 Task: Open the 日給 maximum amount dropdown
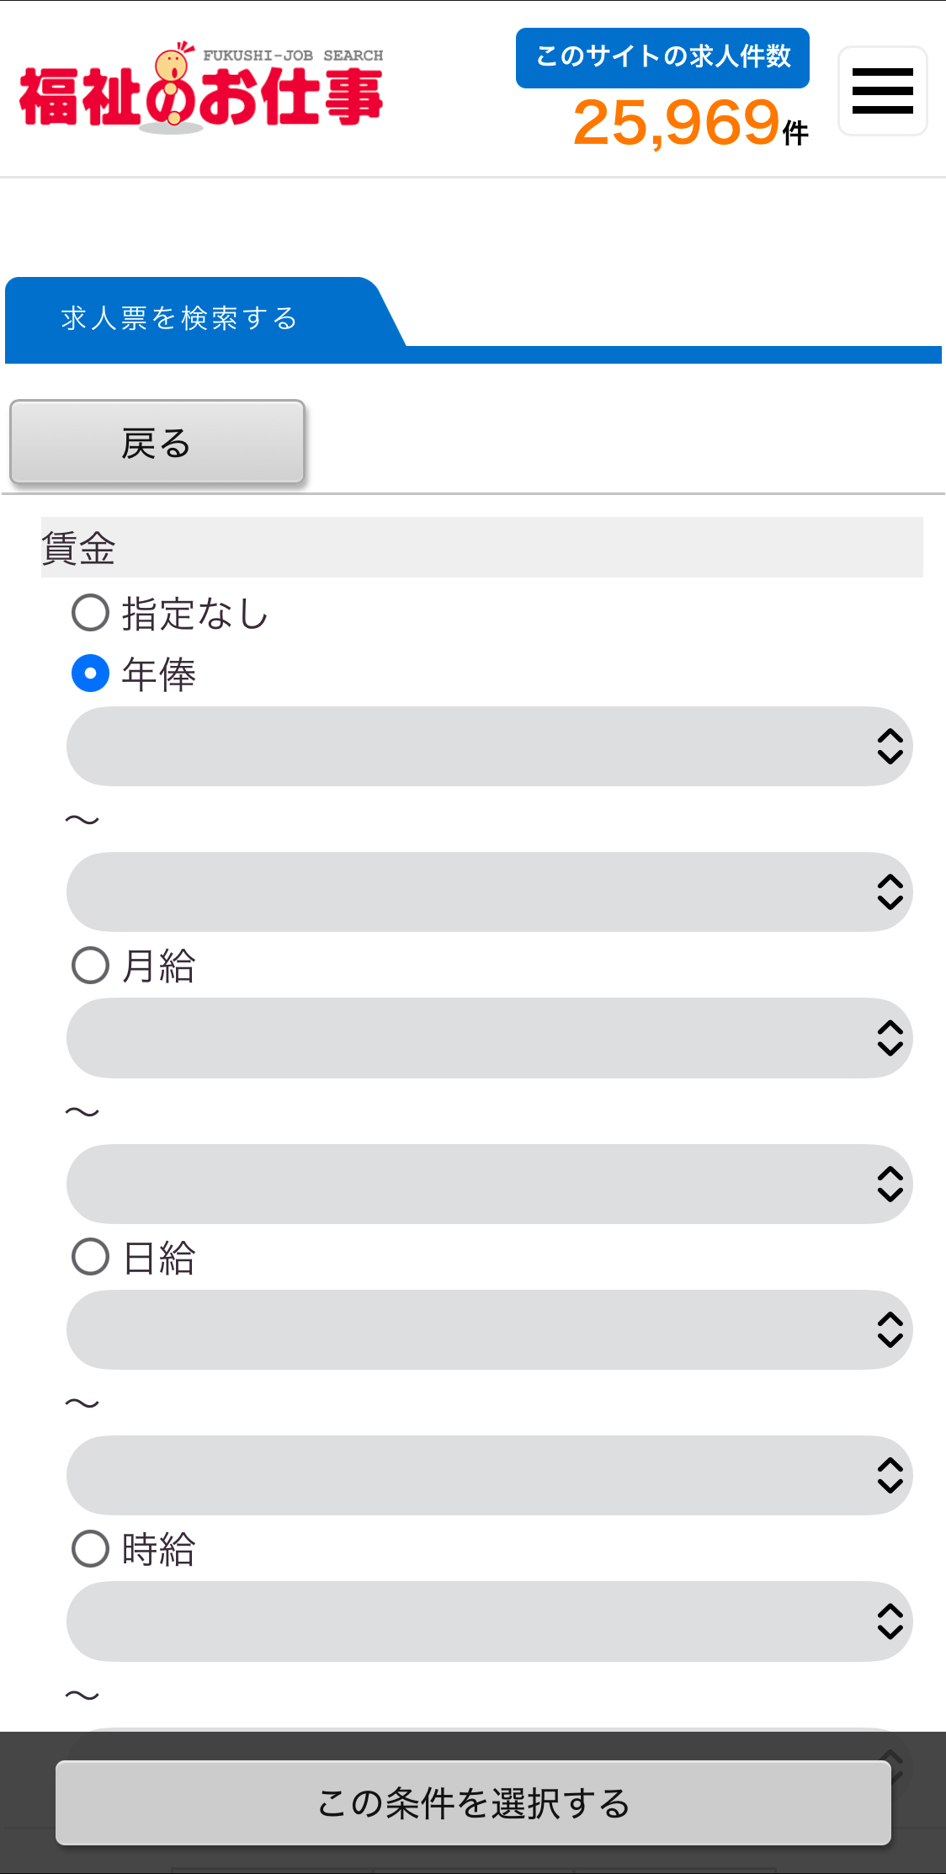489,1476
